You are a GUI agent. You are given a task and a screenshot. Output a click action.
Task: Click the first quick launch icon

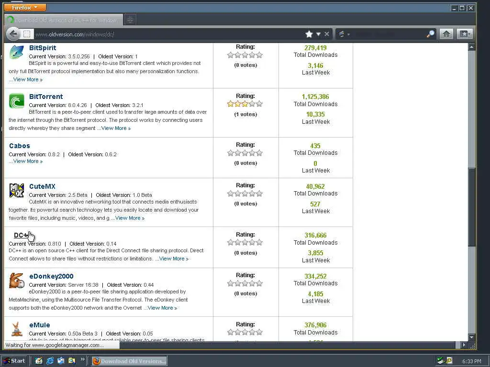tap(39, 361)
